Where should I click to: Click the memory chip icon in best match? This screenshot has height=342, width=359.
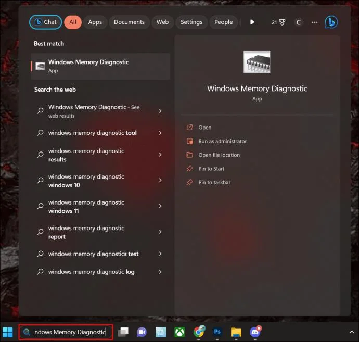(x=40, y=66)
